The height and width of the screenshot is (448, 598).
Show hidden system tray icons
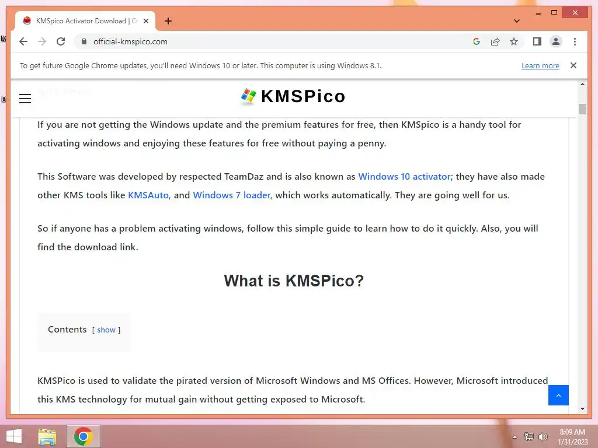click(x=514, y=437)
